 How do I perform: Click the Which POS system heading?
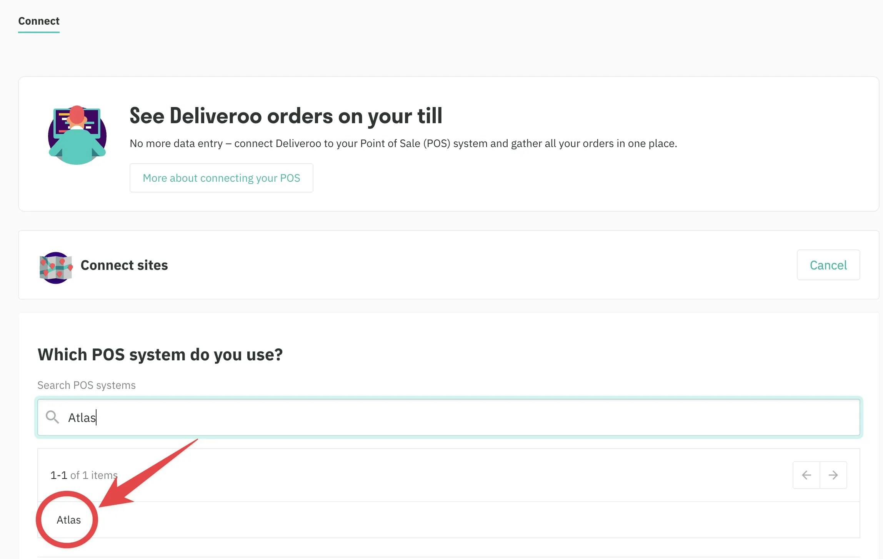160,354
